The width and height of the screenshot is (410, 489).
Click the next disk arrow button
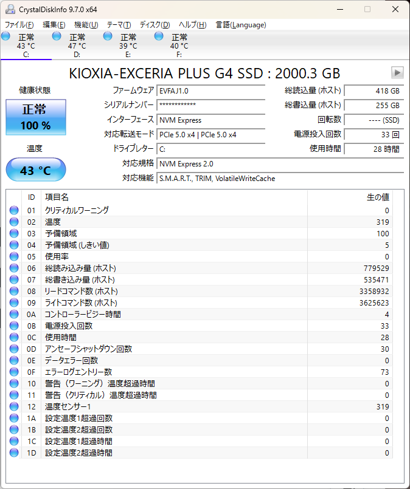tap(397, 73)
